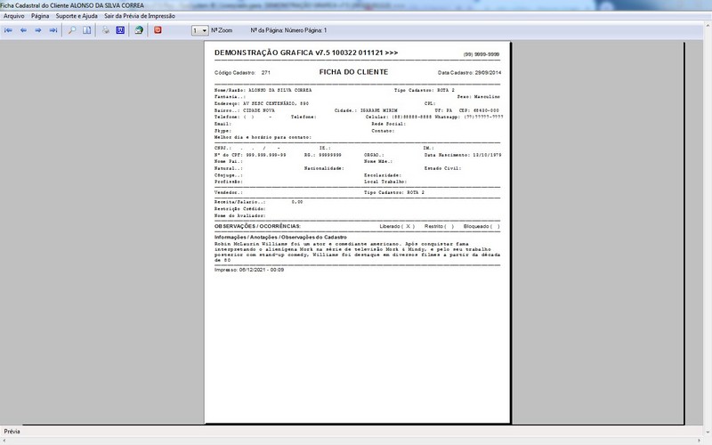Click the globe export icon
This screenshot has width=712, height=445.
pos(139,30)
